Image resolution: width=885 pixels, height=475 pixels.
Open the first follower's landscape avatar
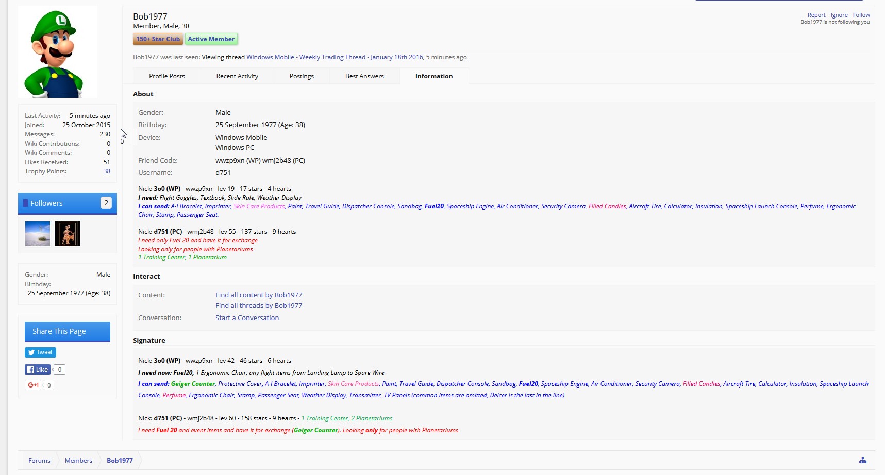tap(38, 234)
